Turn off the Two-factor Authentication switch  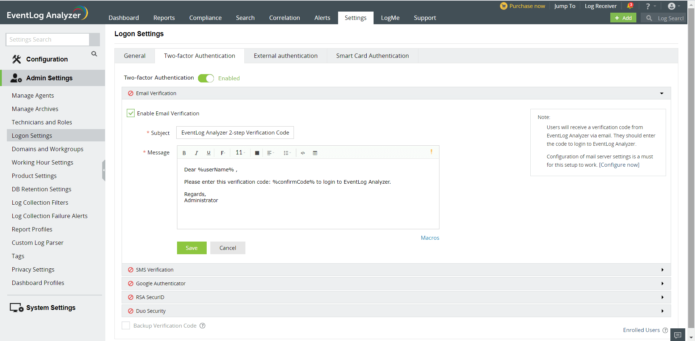click(206, 78)
